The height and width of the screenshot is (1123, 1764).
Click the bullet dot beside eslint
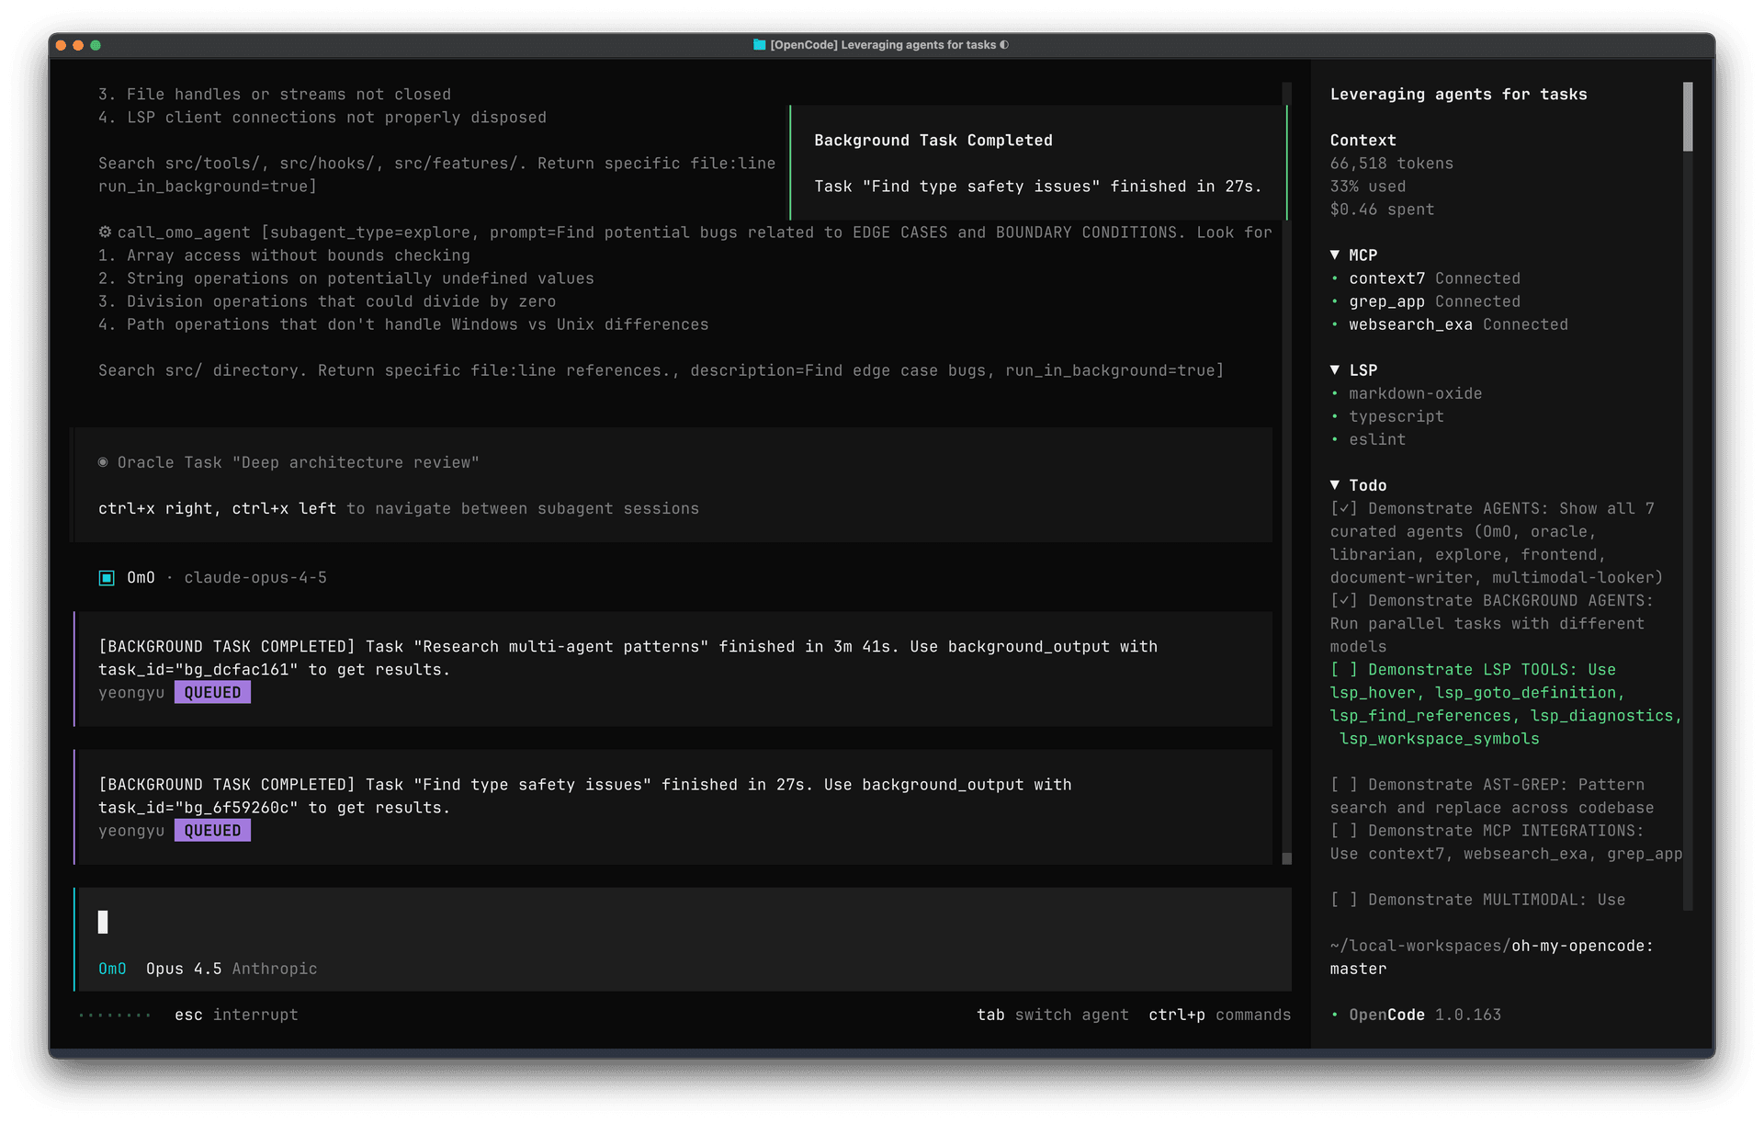[x=1335, y=439]
